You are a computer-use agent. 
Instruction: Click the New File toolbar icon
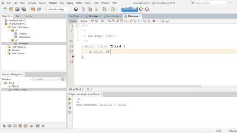pos(5,9)
